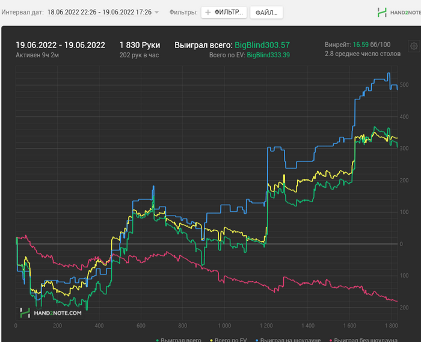Click the 1 830 Руки hands count

[140, 45]
